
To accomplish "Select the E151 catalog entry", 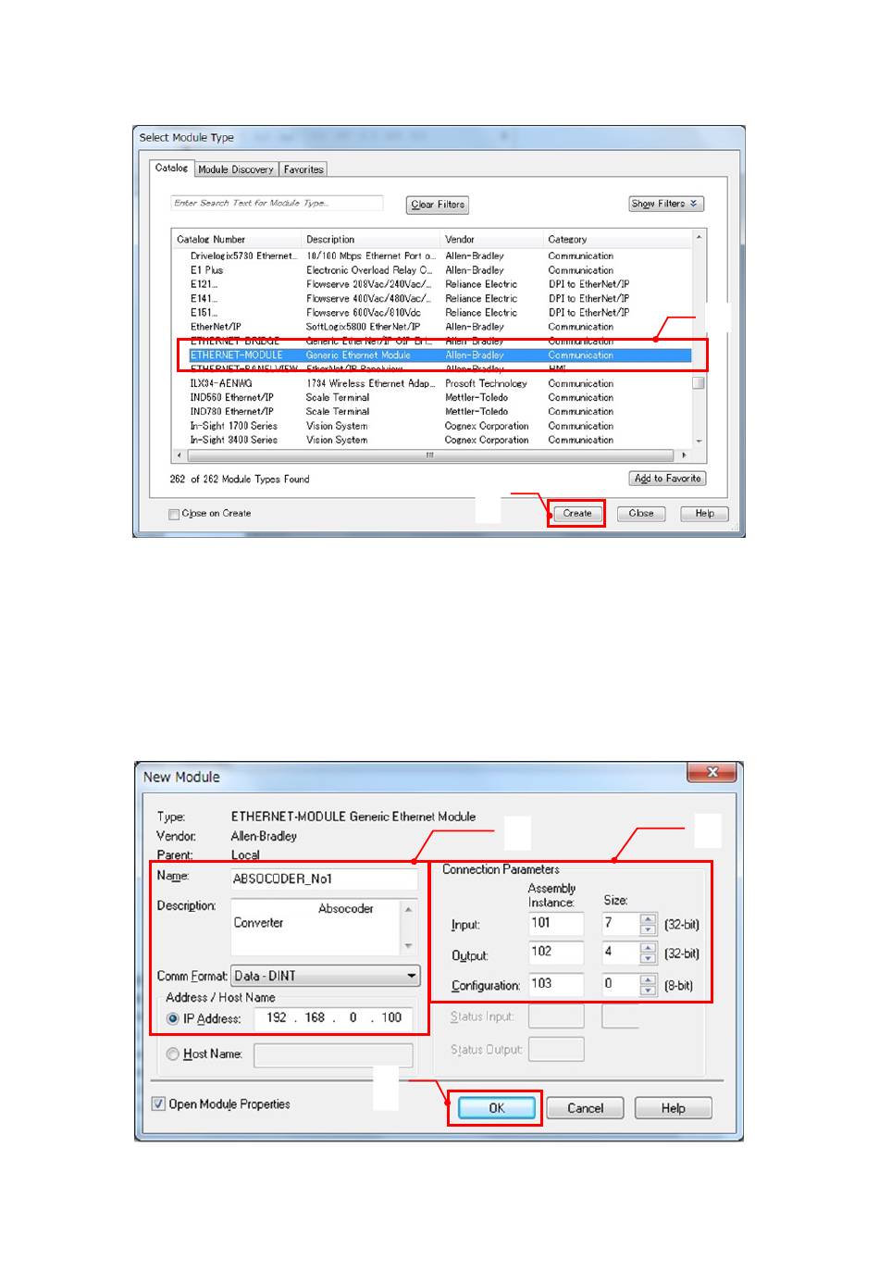I will pyautogui.click(x=432, y=313).
